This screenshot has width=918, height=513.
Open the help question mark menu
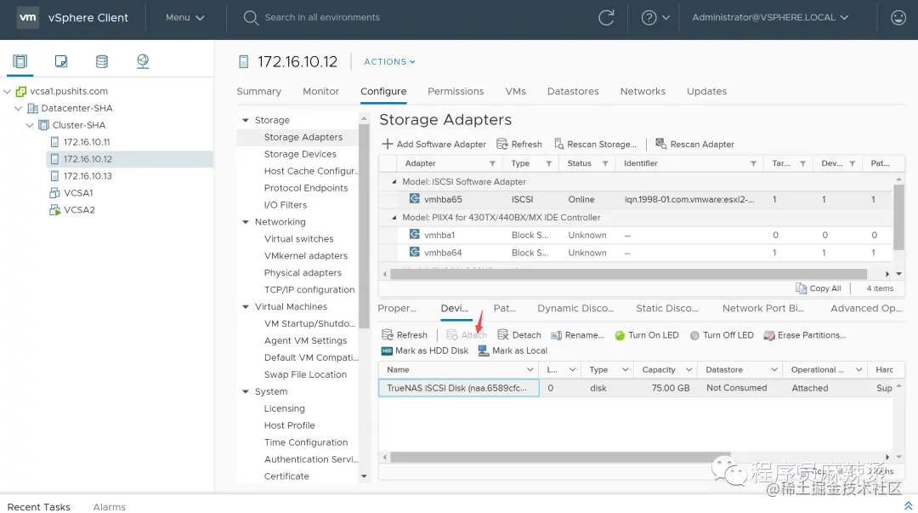[655, 18]
